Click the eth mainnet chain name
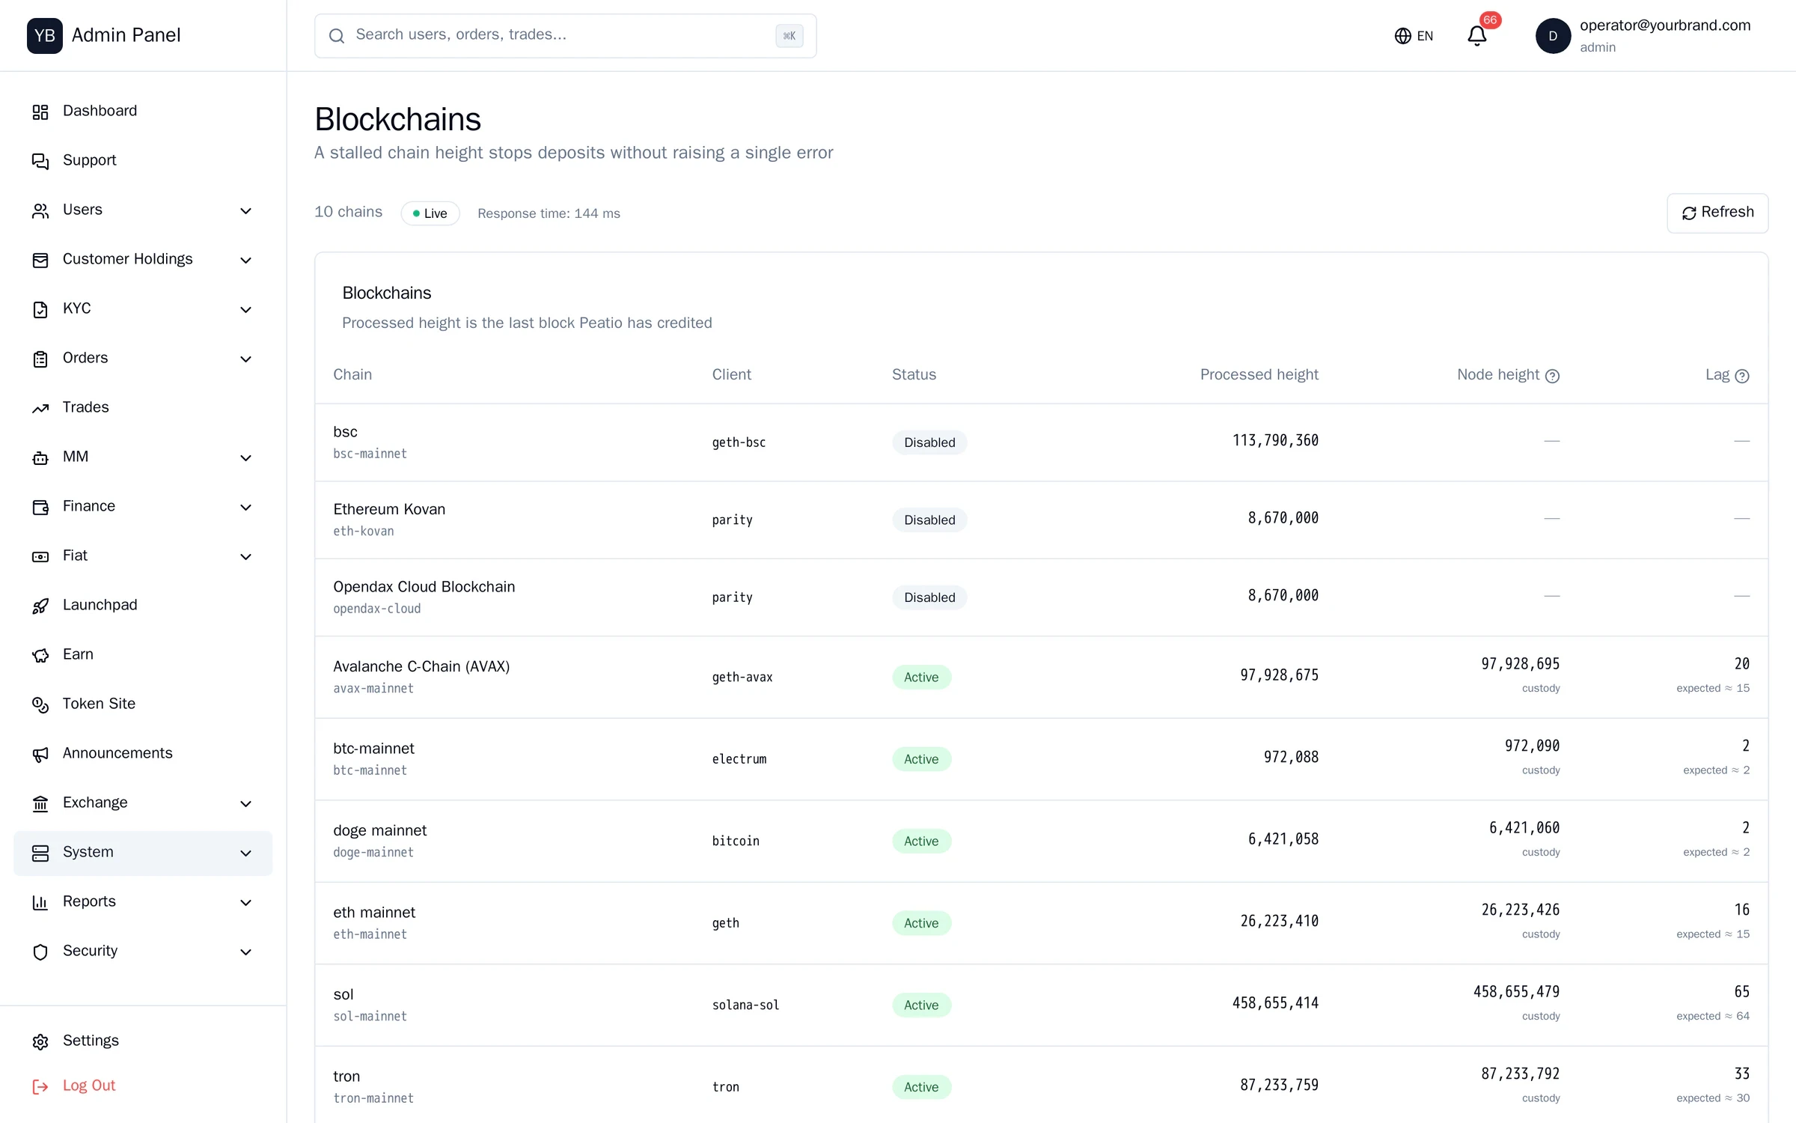 point(374,913)
